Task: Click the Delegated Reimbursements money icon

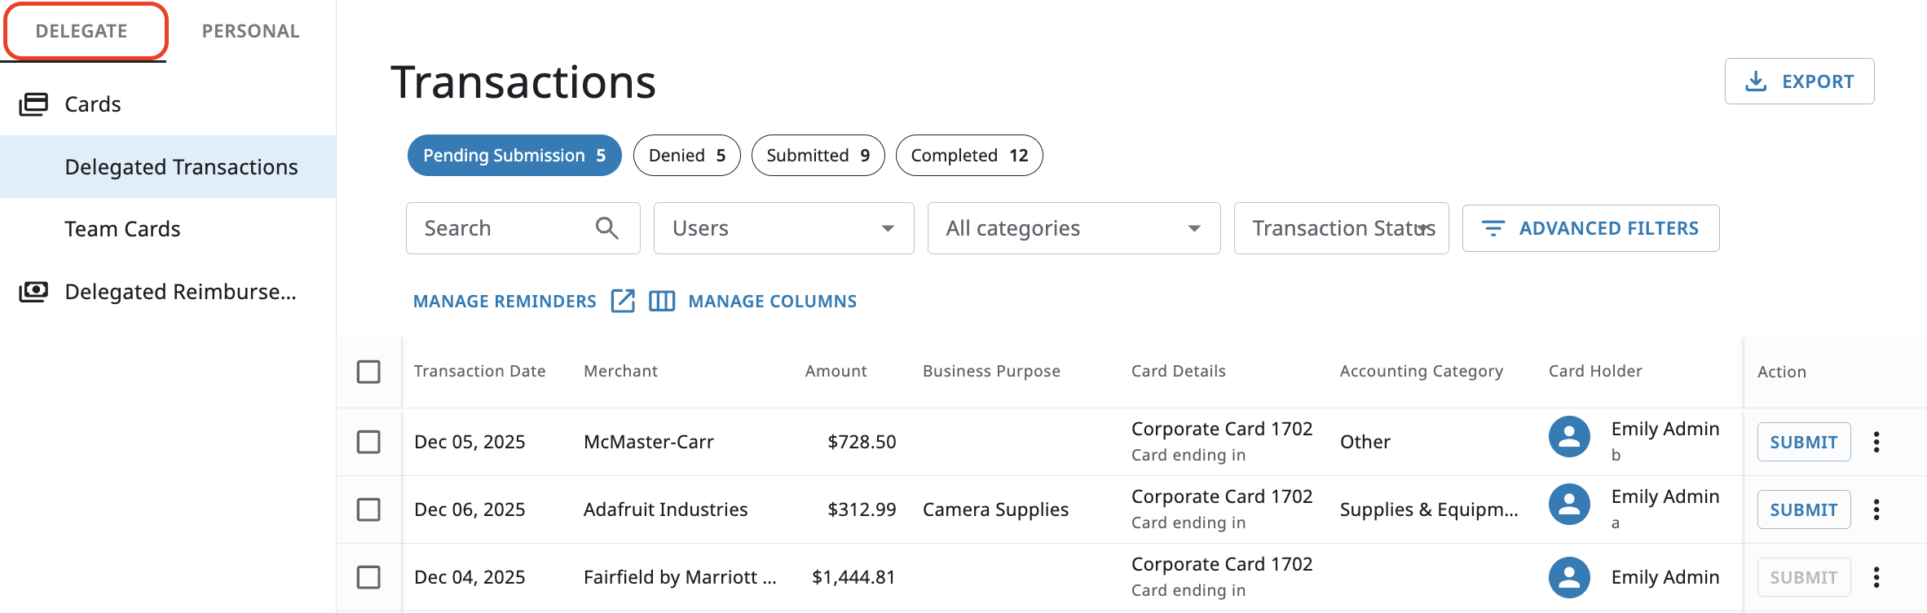Action: (x=33, y=292)
